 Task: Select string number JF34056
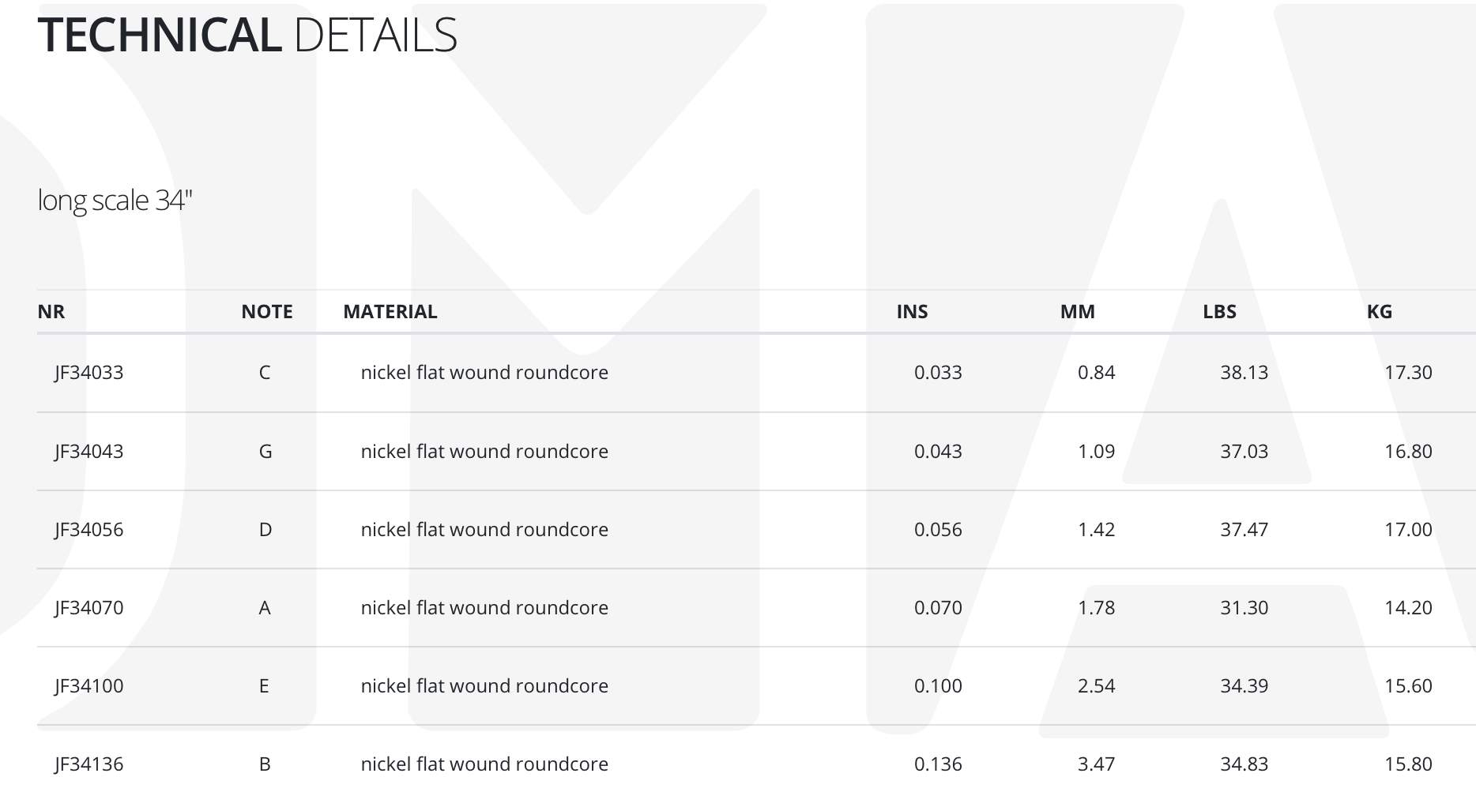89,529
